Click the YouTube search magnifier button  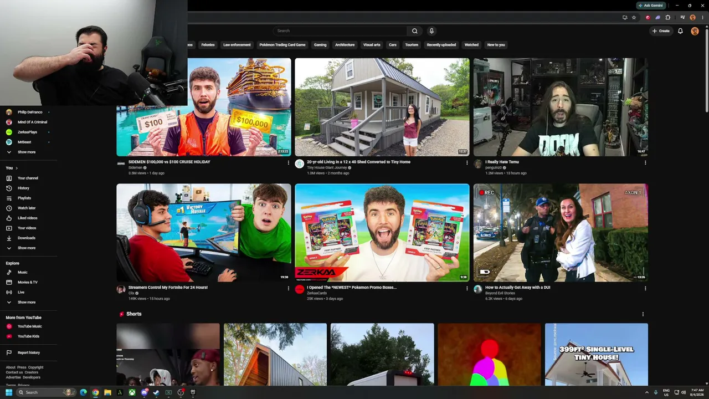point(414,31)
